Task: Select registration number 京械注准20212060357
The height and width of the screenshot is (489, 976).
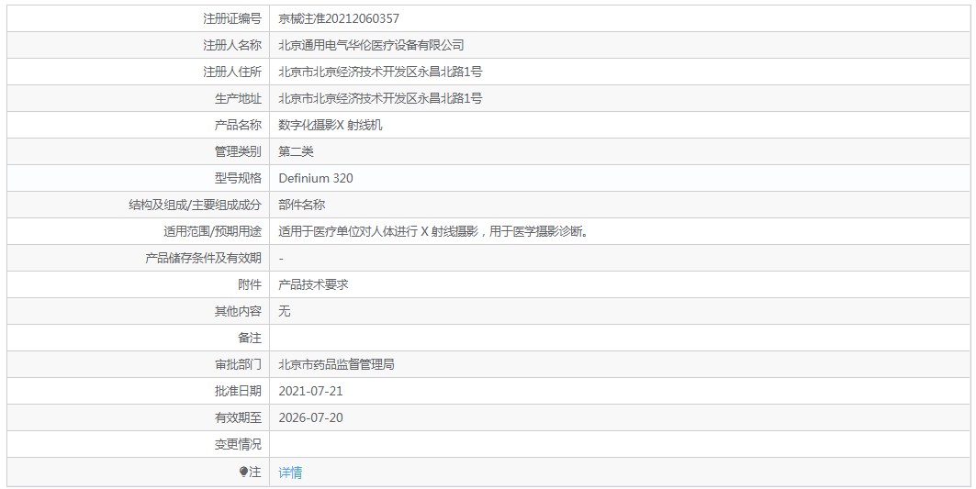Action: point(339,18)
